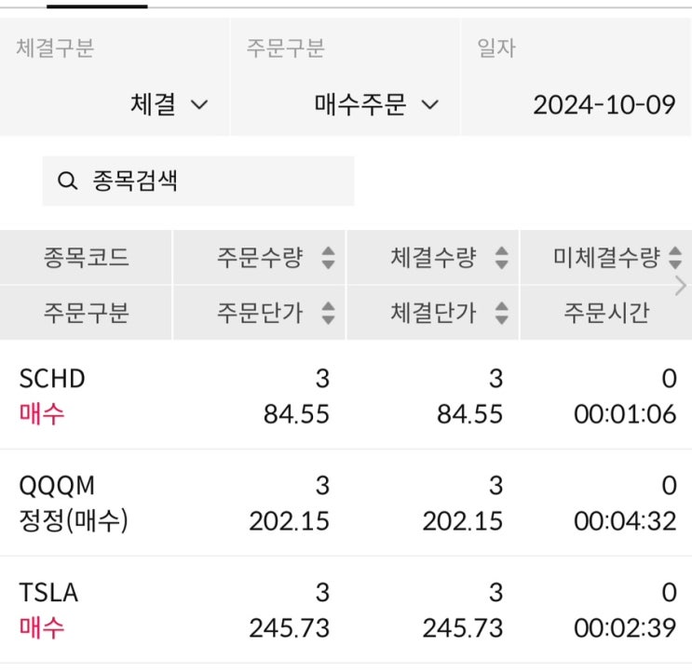The image size is (692, 672).
Task: Click TSLA order time 00:02:39
Action: pyautogui.click(x=625, y=628)
